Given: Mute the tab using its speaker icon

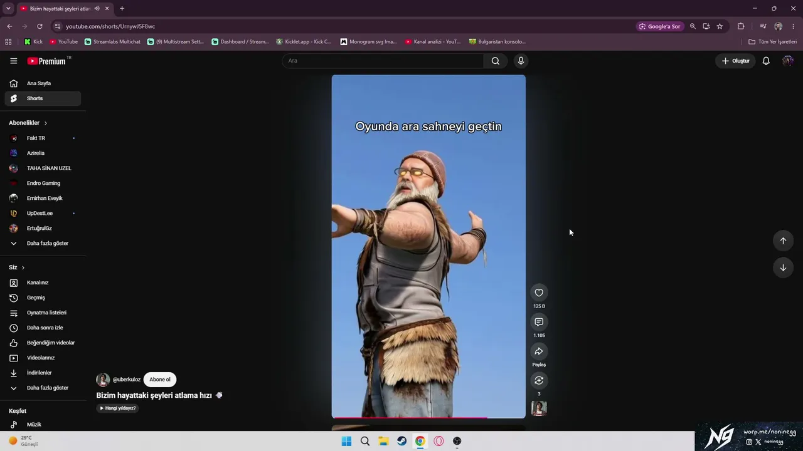Looking at the screenshot, I should coord(97,9).
